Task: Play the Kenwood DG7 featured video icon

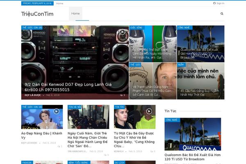Action: (122, 32)
